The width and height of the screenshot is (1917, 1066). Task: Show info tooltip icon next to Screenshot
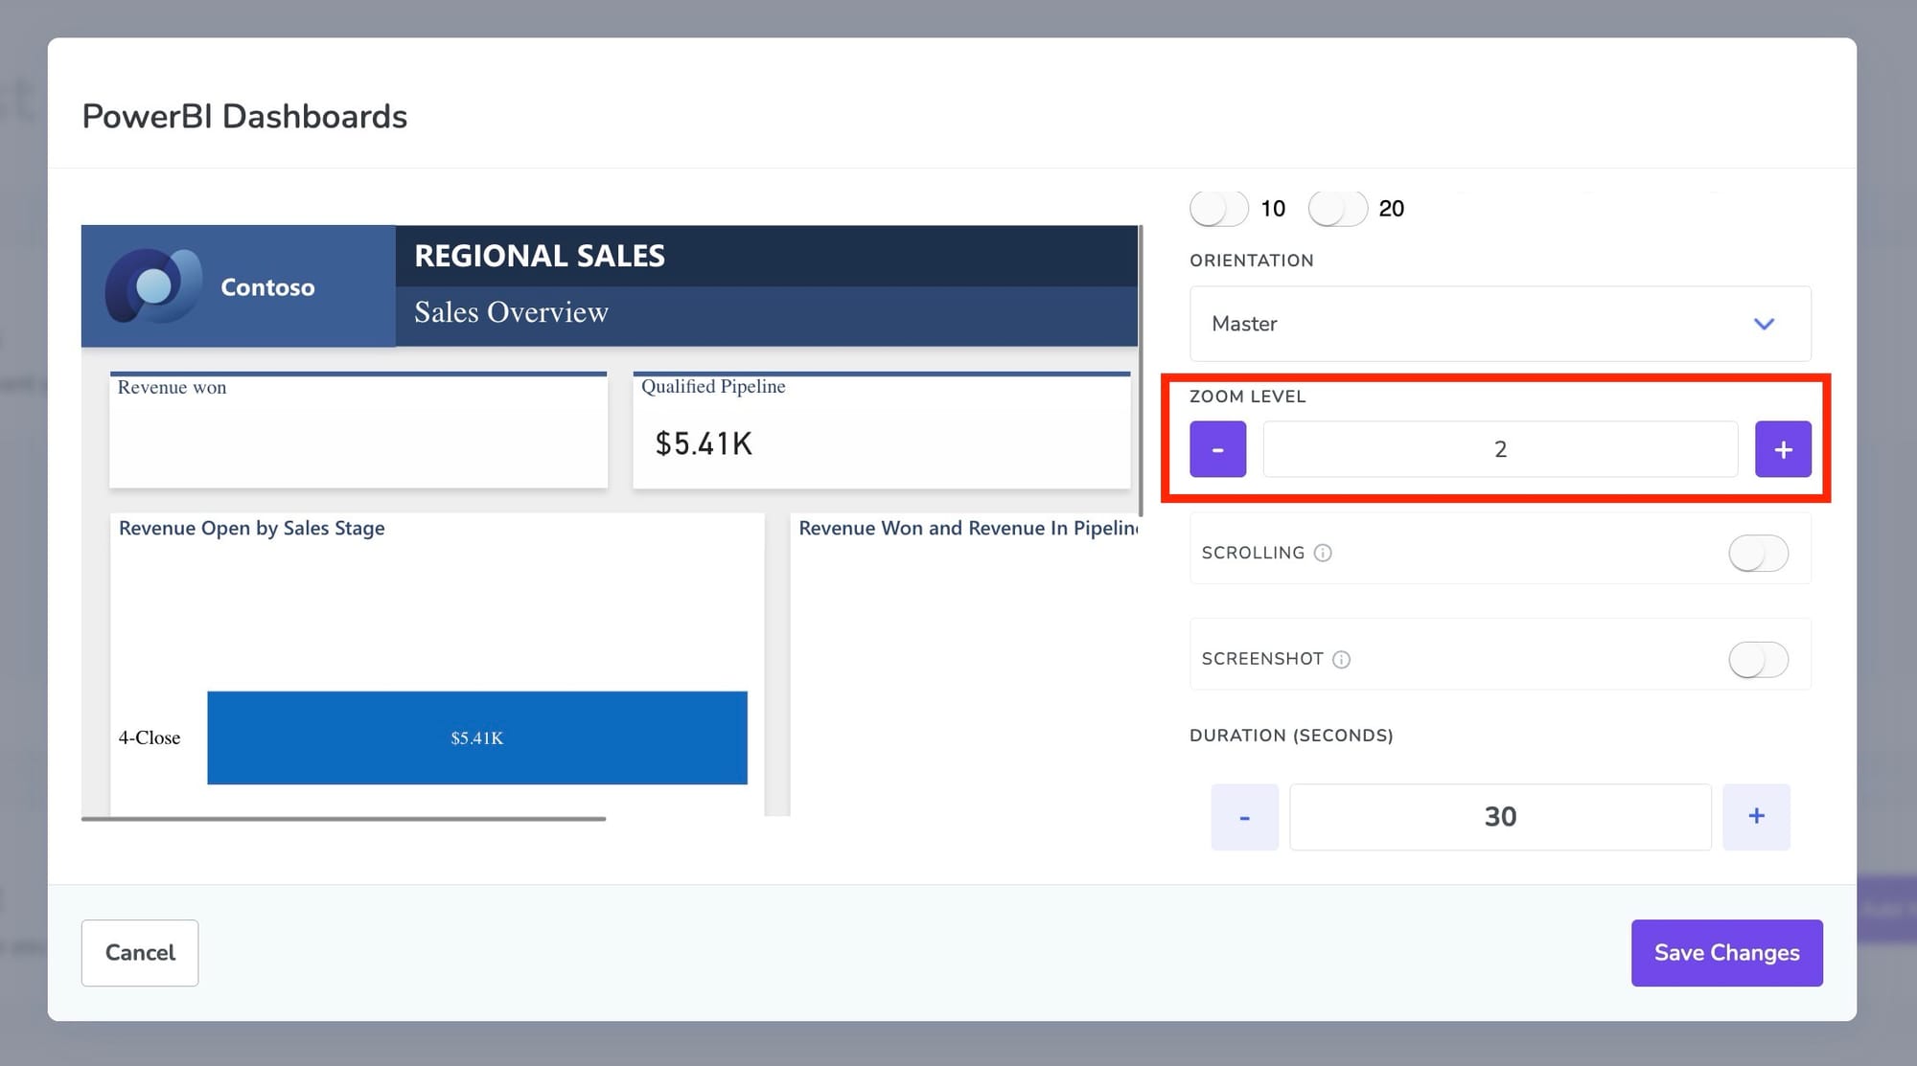(1342, 659)
